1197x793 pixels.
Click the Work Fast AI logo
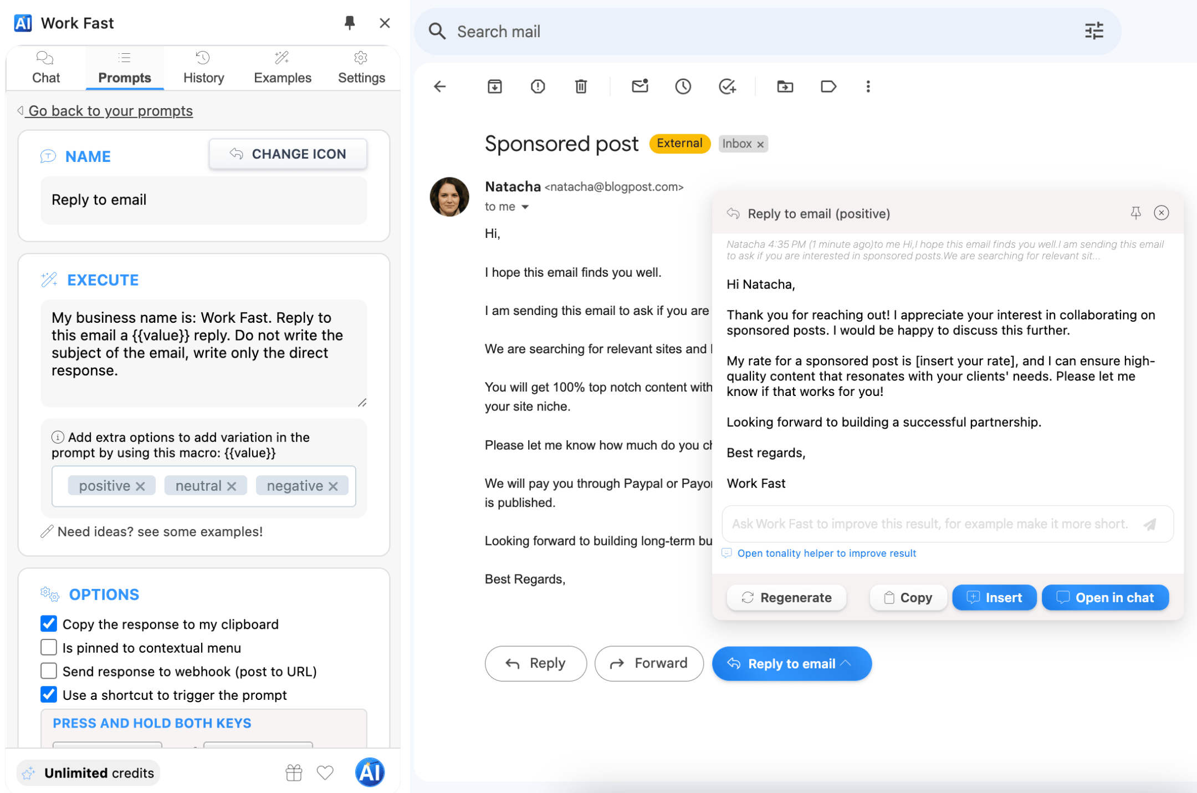[23, 23]
